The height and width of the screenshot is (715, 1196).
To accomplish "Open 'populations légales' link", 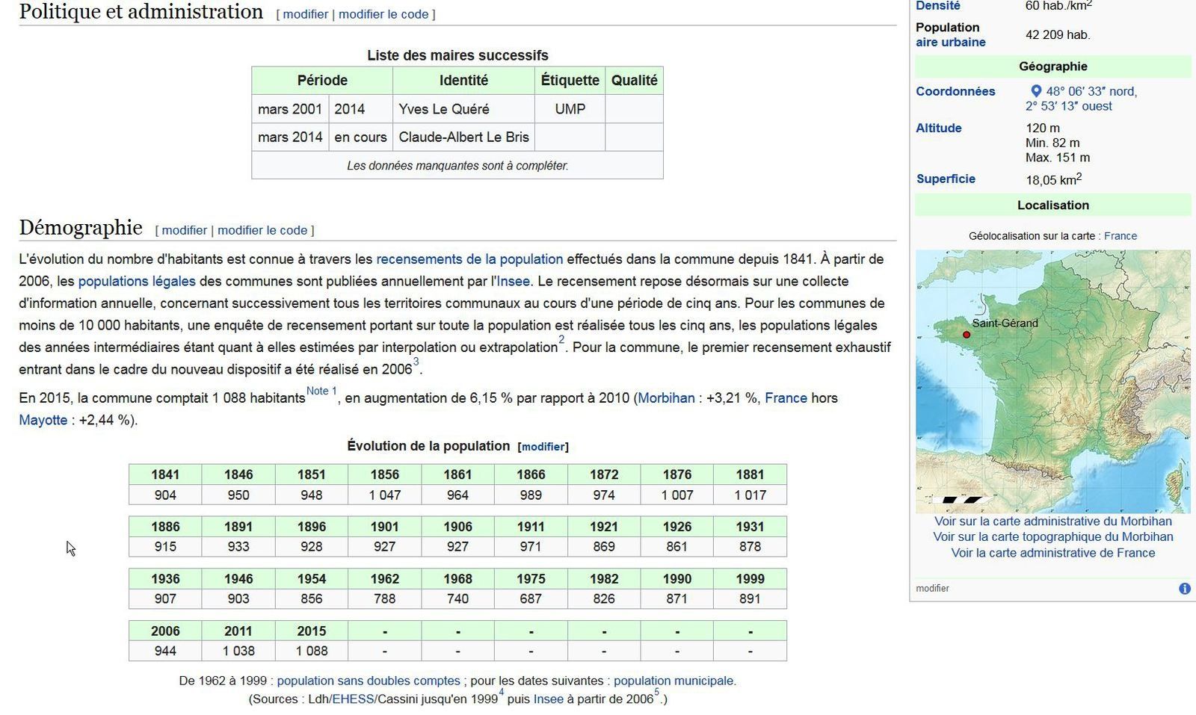I will pyautogui.click(x=137, y=281).
